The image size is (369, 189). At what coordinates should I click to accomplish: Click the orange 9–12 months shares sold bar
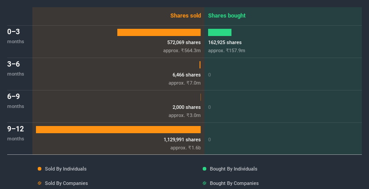[x=118, y=130]
